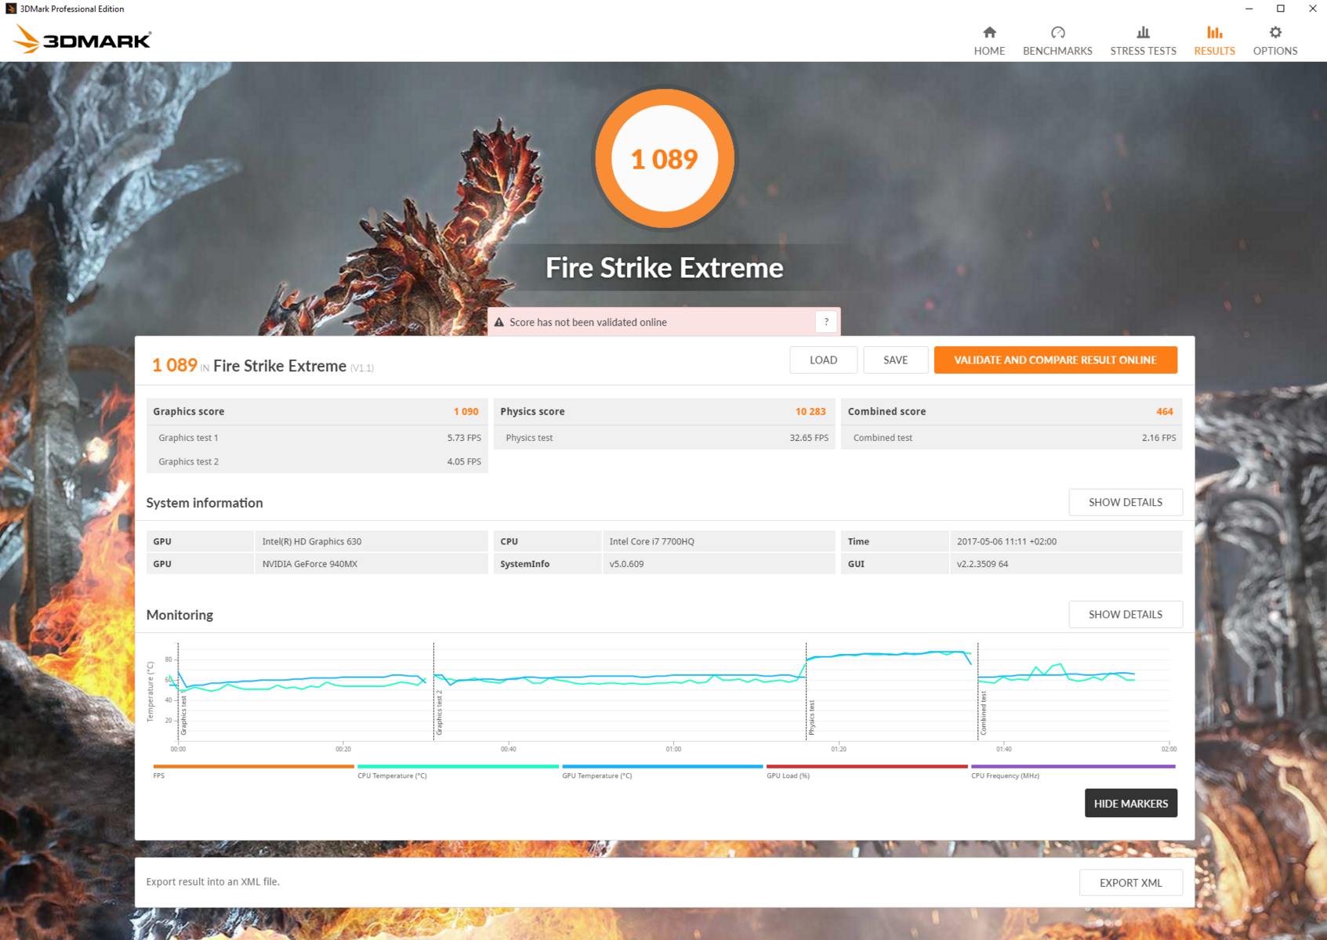Minimize the 3DMark window

click(x=1249, y=9)
